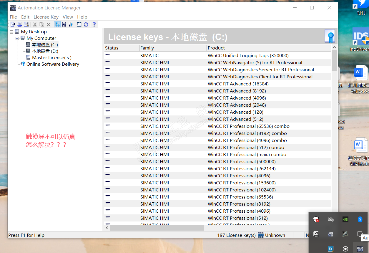
Task: Click the question mark Help icon
Action: [94, 24]
